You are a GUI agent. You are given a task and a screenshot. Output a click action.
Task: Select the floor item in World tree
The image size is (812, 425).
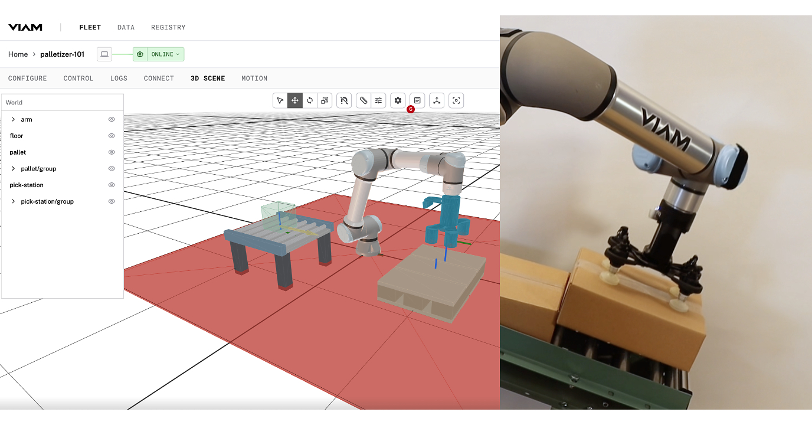point(17,136)
